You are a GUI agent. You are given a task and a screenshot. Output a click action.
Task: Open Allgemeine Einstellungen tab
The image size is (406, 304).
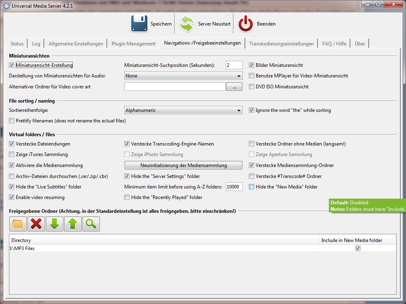[76, 44]
